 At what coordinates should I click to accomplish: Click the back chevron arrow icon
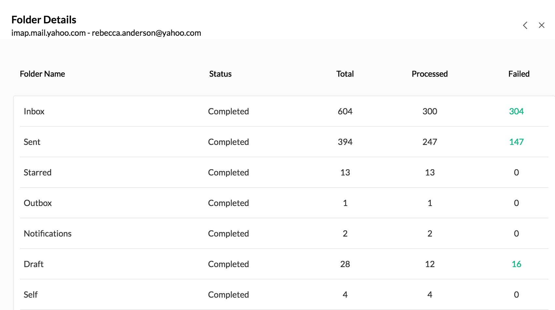(525, 25)
